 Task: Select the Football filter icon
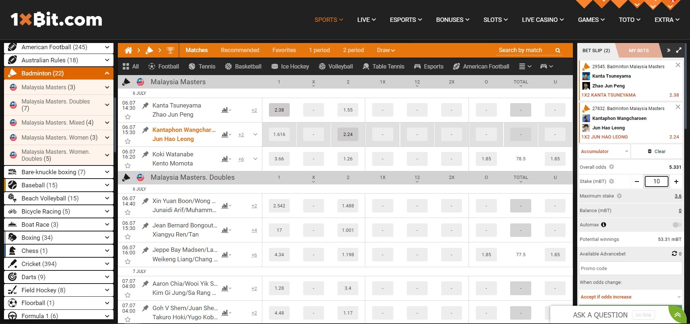click(152, 66)
